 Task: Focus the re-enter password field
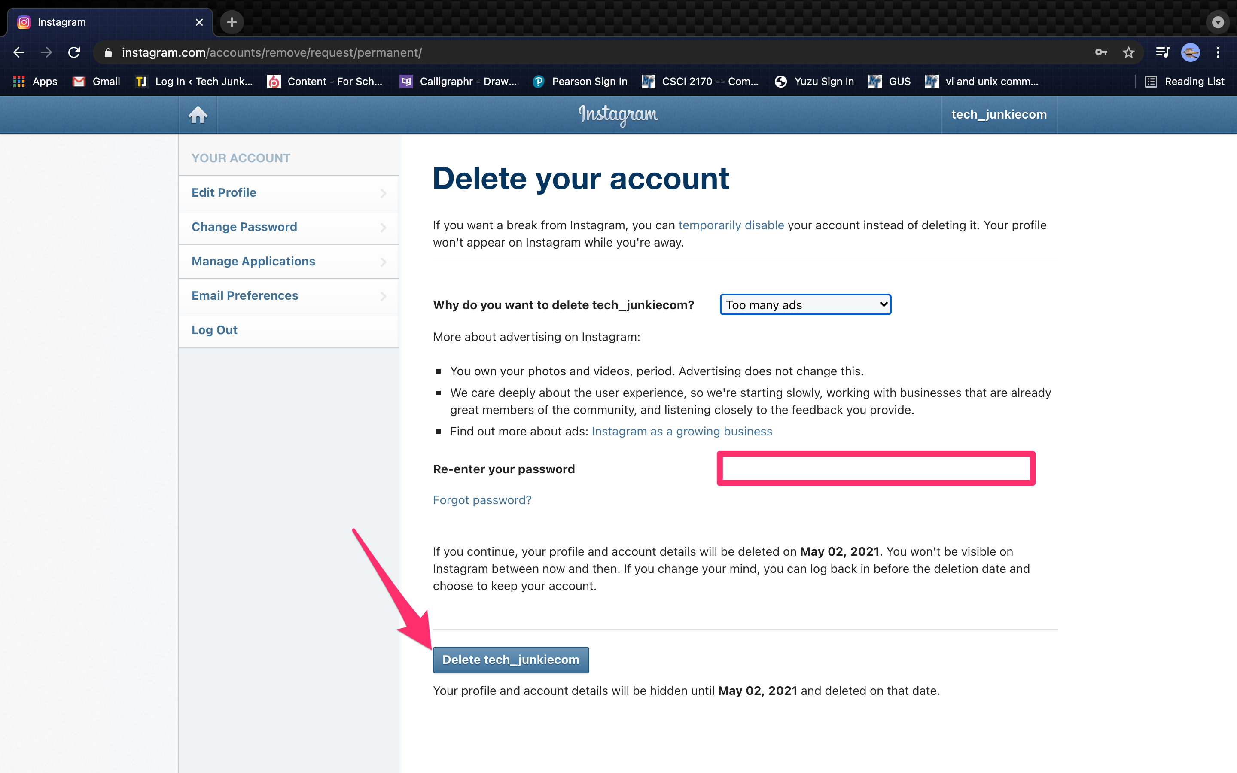[x=876, y=468]
